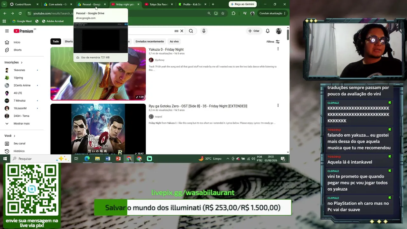The image size is (407, 229).
Task: Open a new Chrome tab
Action: [x=213, y=4]
